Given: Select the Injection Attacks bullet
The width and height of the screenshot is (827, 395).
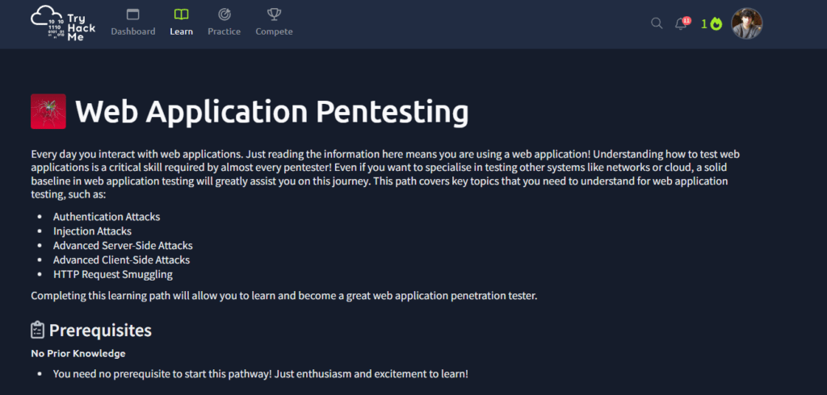Looking at the screenshot, I should [x=92, y=231].
